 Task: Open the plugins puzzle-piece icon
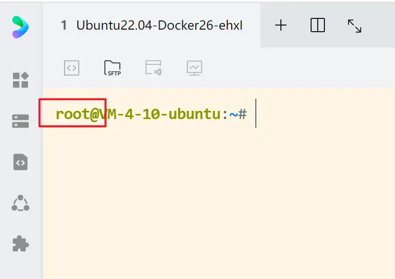[x=20, y=243]
